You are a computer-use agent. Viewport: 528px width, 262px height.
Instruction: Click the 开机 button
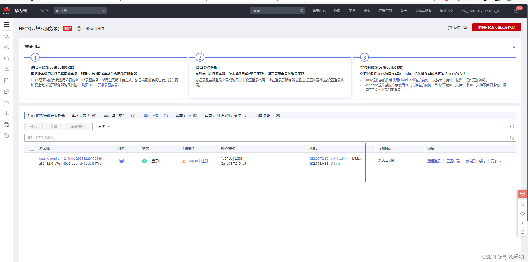33,127
